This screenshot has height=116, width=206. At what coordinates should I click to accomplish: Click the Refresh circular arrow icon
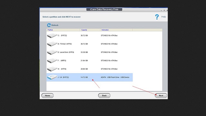(49, 25)
